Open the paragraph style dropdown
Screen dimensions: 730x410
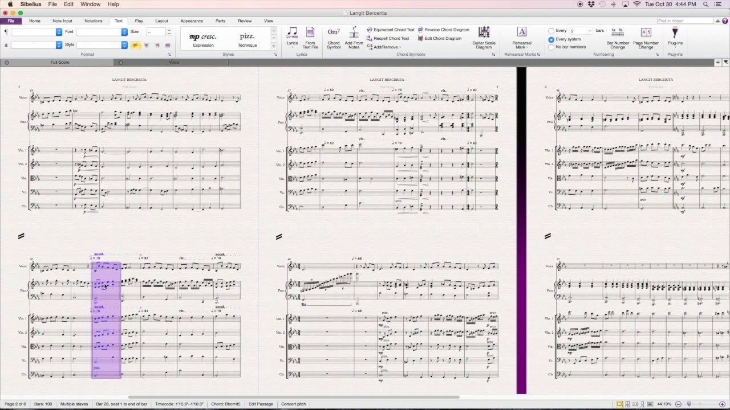click(x=59, y=32)
